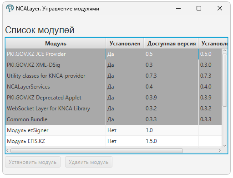Click available version 0.5 for JCE Provider

click(149, 54)
